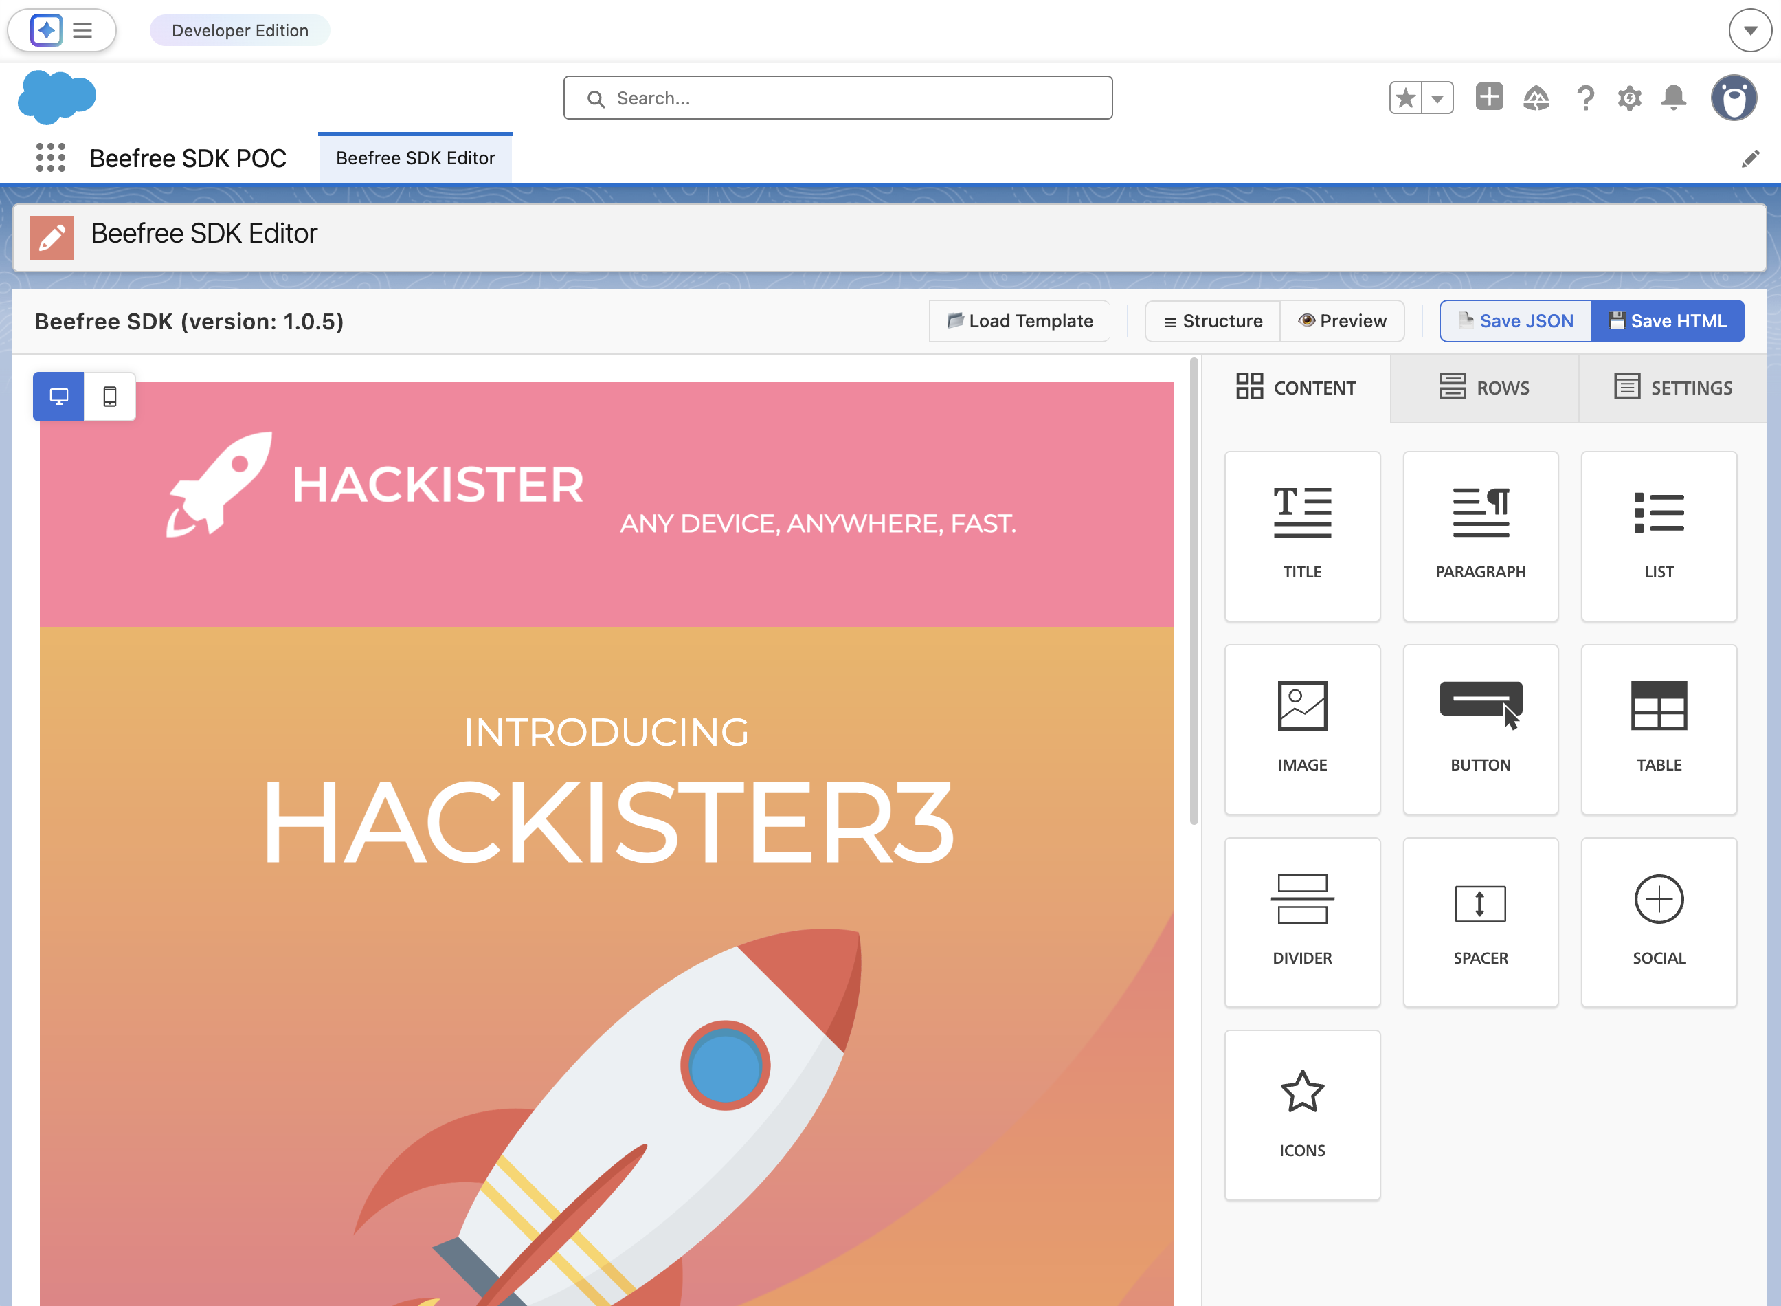Screen dimensions: 1781x1306
Task: Switch to mobile preview mode
Action: tap(110, 396)
